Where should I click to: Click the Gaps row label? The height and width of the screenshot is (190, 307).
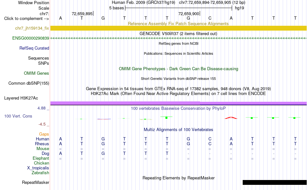[44, 134]
